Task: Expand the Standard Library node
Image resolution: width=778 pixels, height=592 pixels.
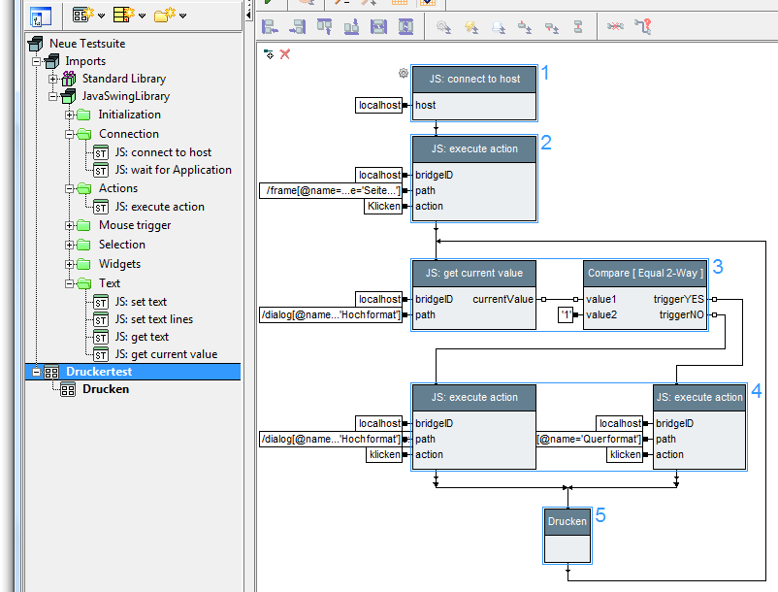Action: click(x=52, y=79)
